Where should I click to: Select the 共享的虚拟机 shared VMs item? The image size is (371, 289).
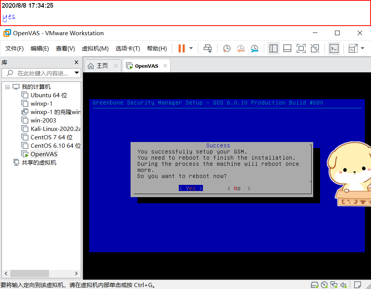click(39, 162)
